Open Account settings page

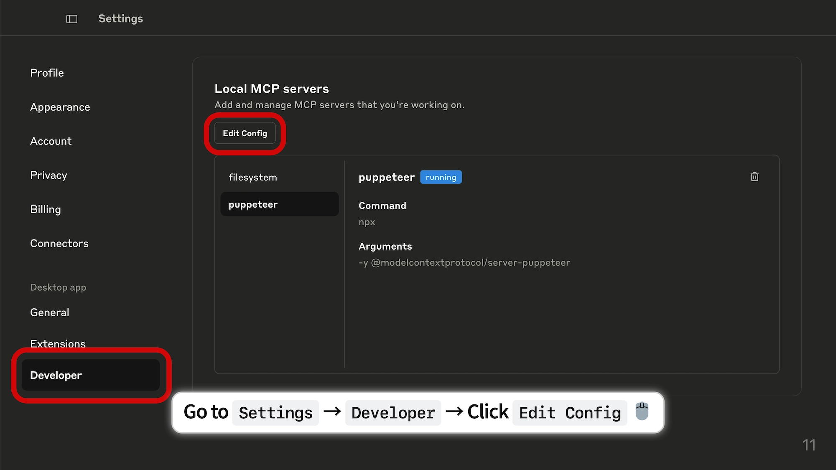pyautogui.click(x=51, y=141)
